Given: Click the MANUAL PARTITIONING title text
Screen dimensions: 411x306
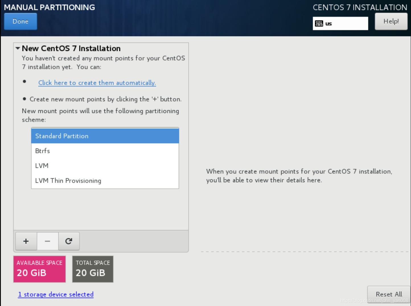Looking at the screenshot, I should (x=50, y=7).
